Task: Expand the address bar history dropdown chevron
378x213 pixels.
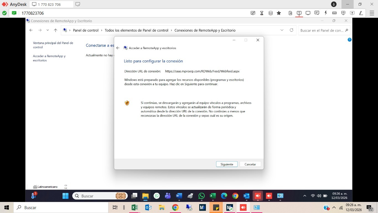Action: coord(282,30)
